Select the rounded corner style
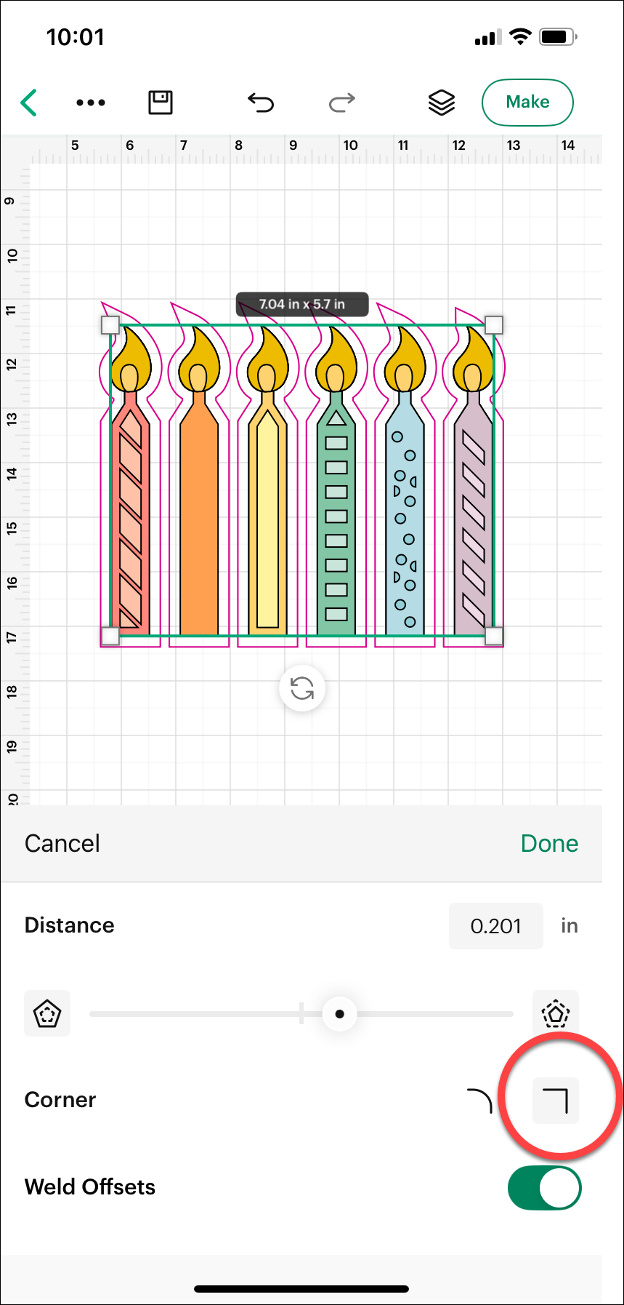 coord(479,1101)
